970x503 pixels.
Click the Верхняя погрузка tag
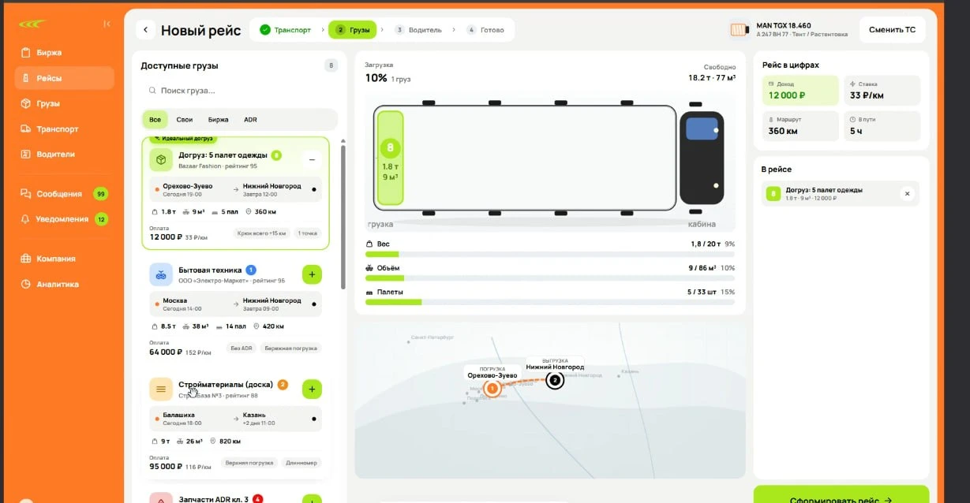pos(248,463)
